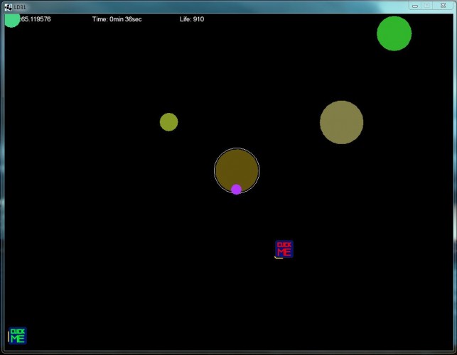The width and height of the screenshot is (457, 355).
Task: Click the LD31 window title icon
Action: [8, 7]
